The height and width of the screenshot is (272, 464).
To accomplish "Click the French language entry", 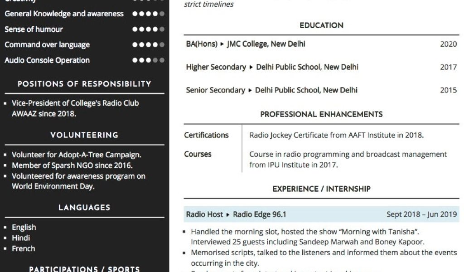I will pyautogui.click(x=24, y=248).
